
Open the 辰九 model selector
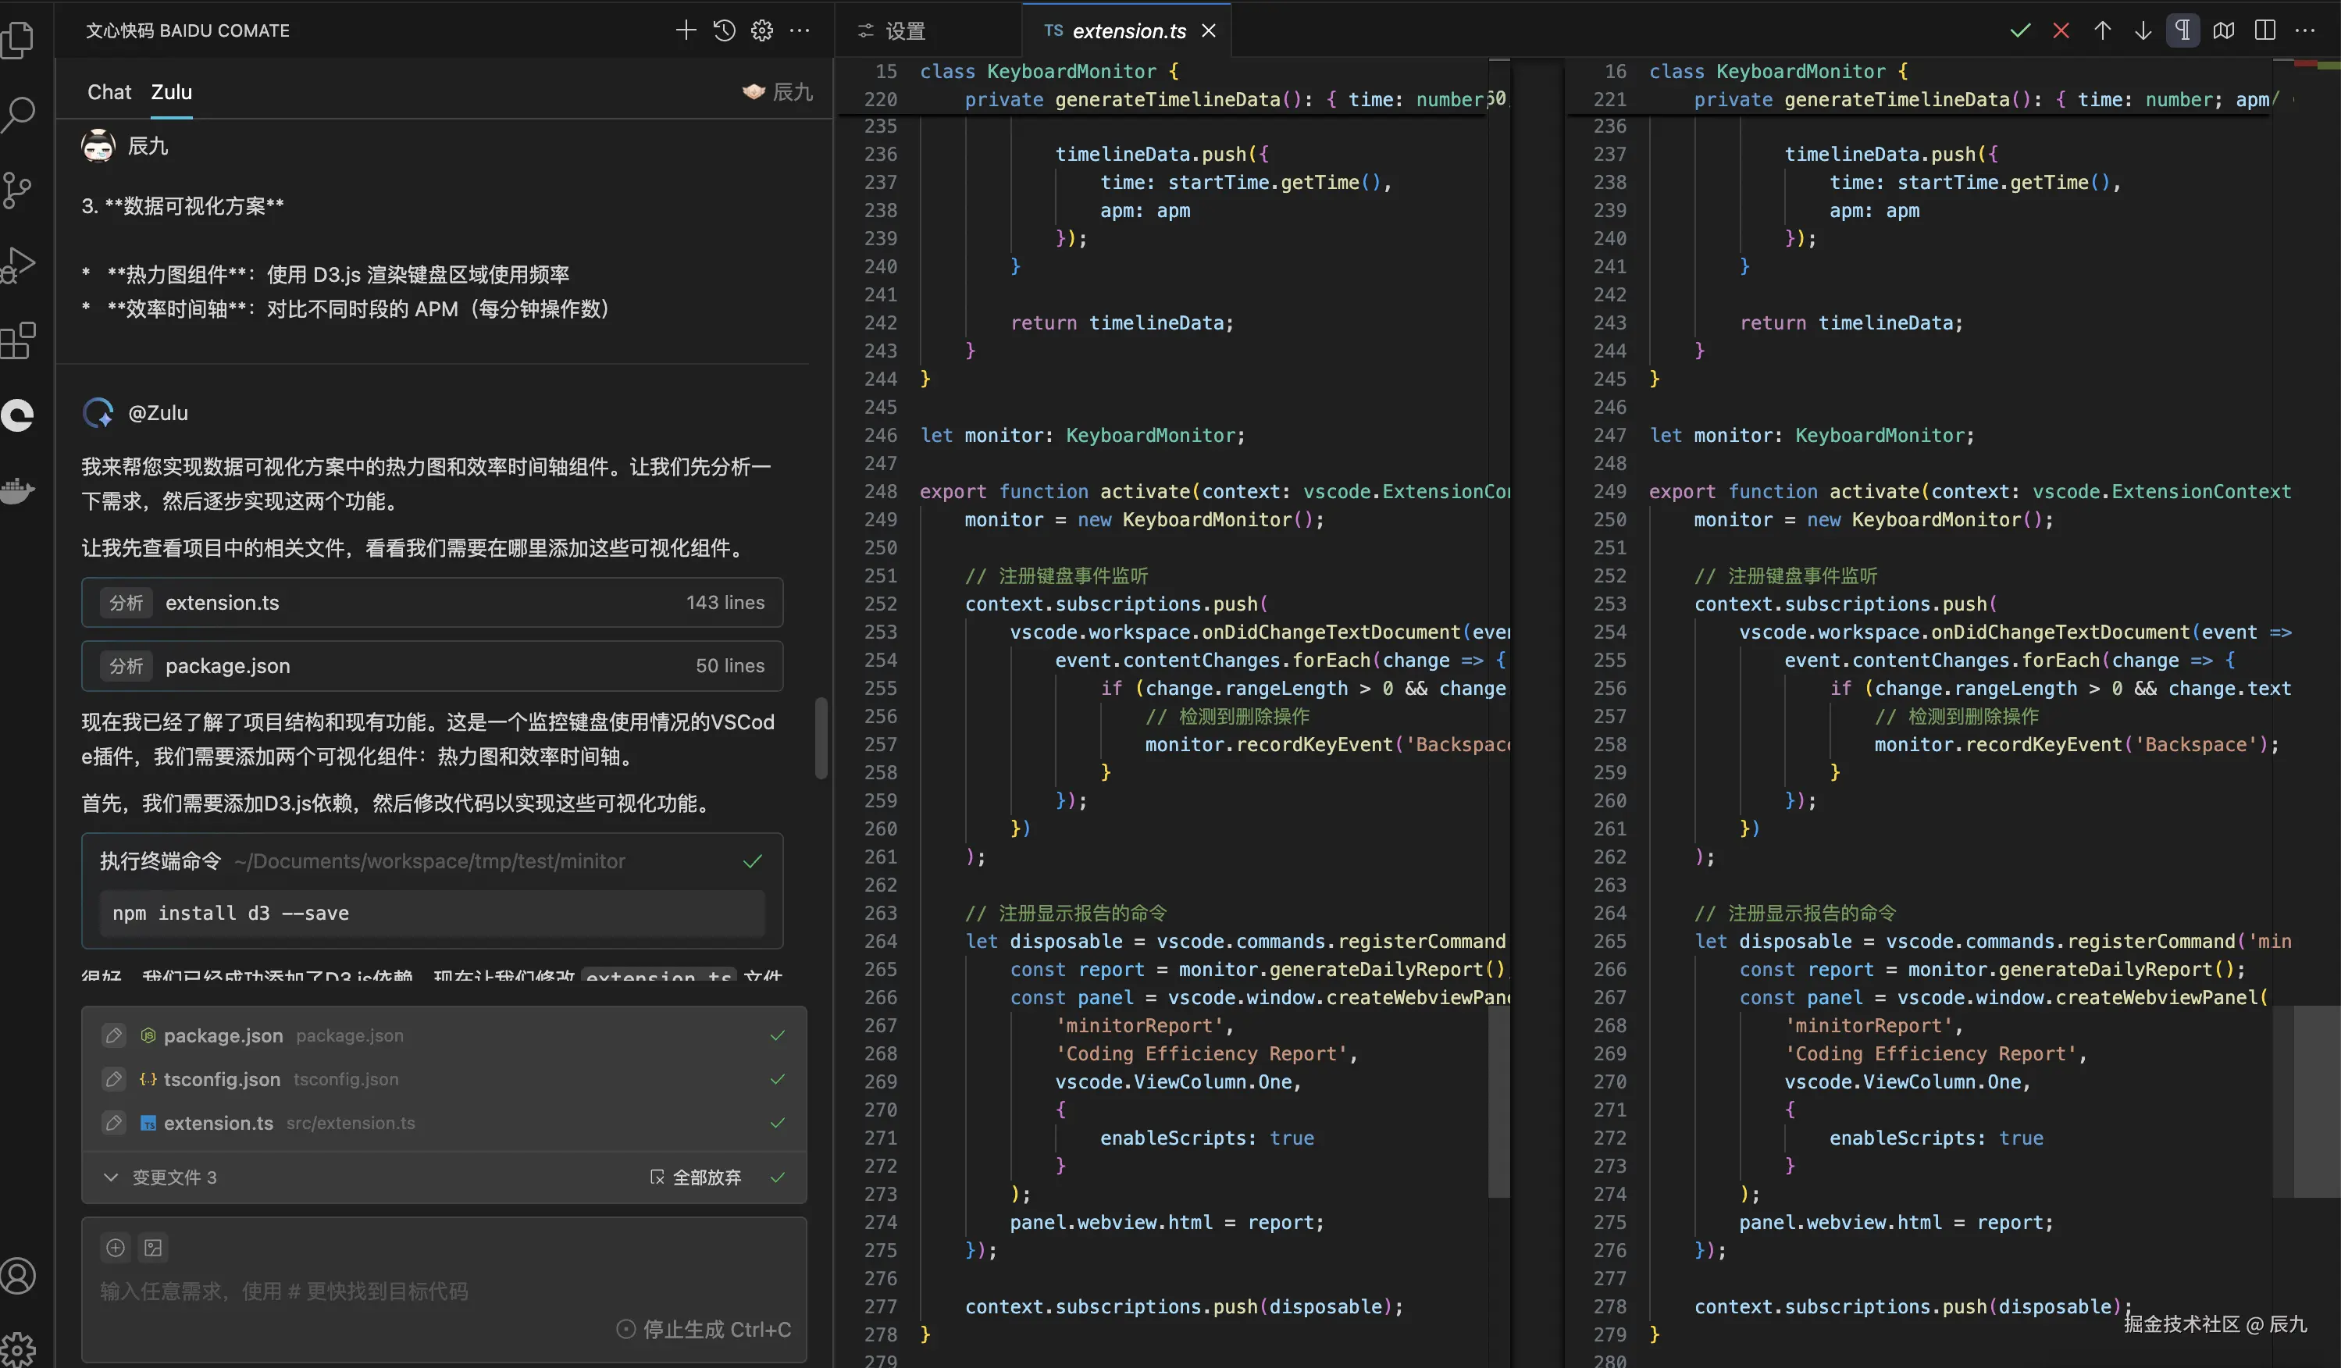tap(779, 92)
